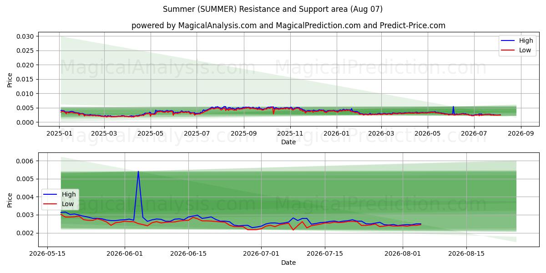Viewport: 546px width, 273px height.
Task: Click the 'Date' x-axis label of bottom chart
Action: click(288, 263)
